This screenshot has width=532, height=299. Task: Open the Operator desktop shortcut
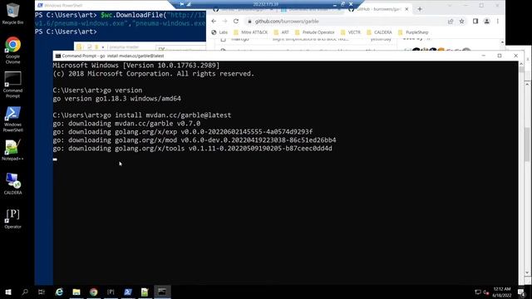pos(12,218)
